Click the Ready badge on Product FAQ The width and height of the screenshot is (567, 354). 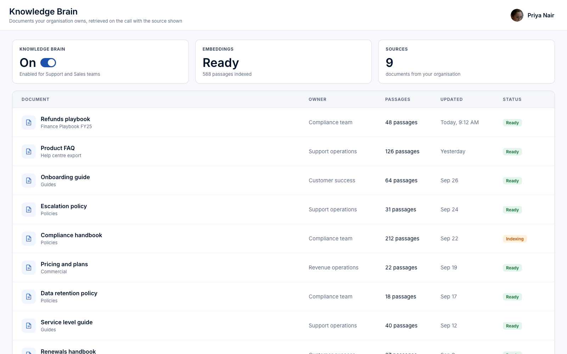512,152
